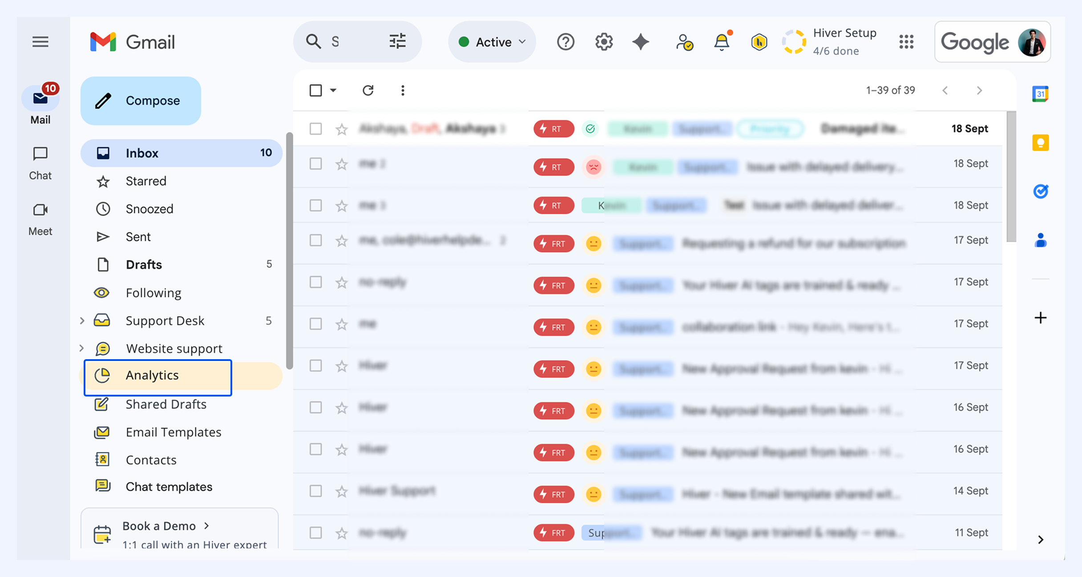
Task: Click the Compose button
Action: point(141,100)
